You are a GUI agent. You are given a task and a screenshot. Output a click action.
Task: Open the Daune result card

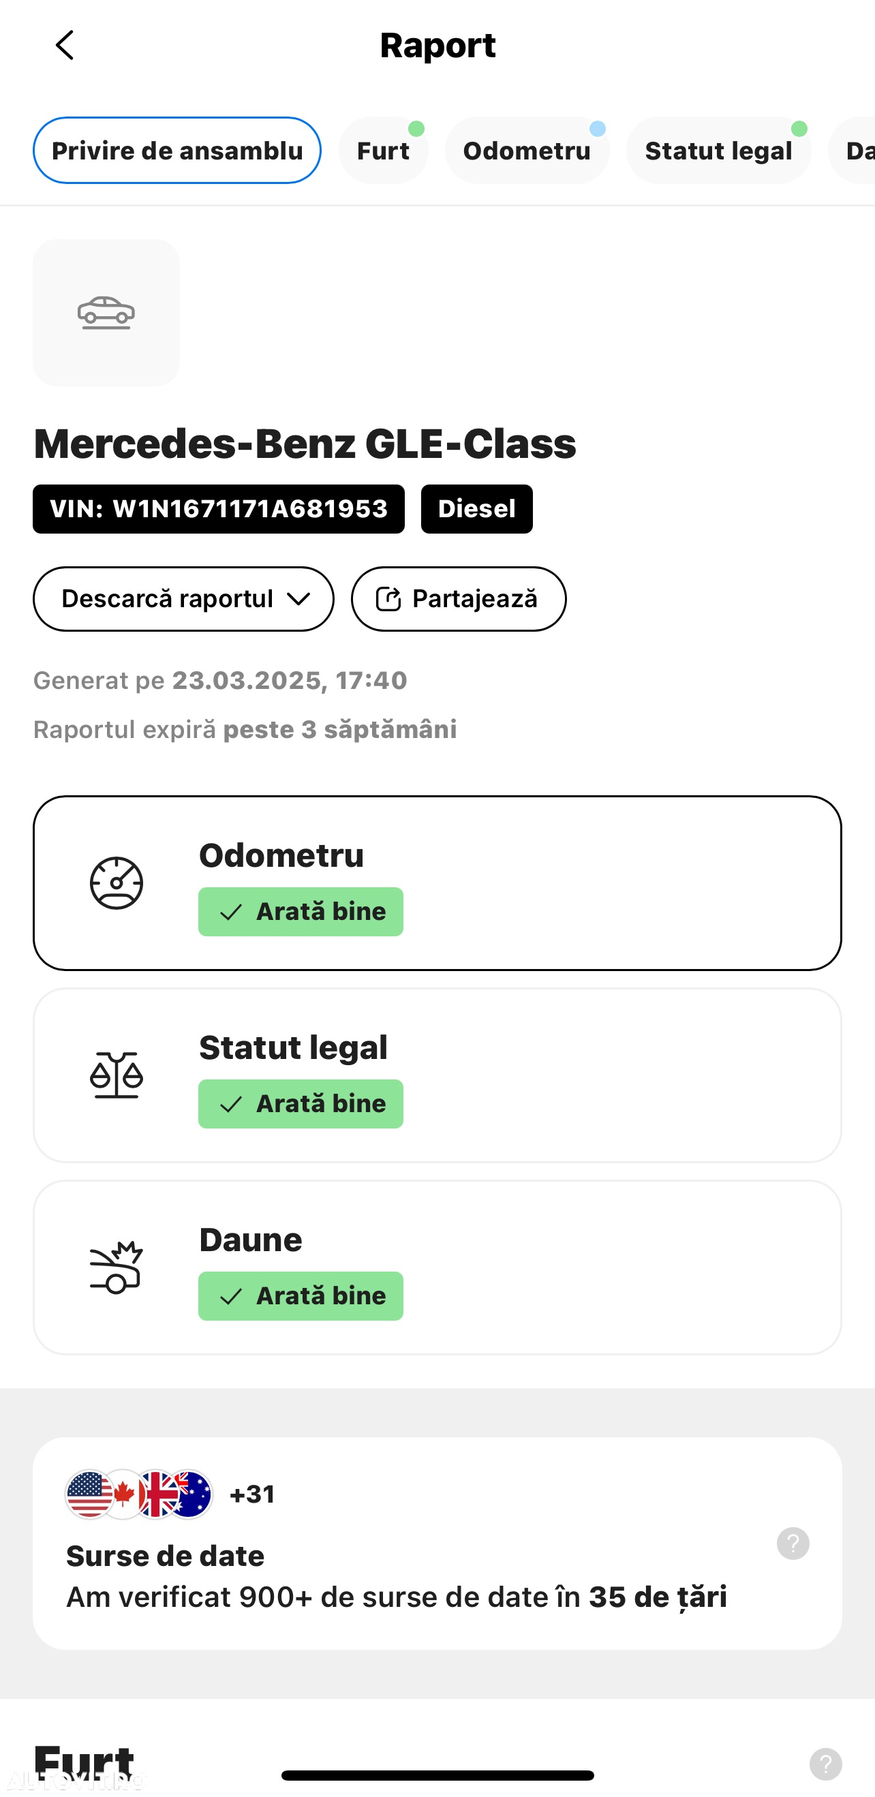[437, 1268]
